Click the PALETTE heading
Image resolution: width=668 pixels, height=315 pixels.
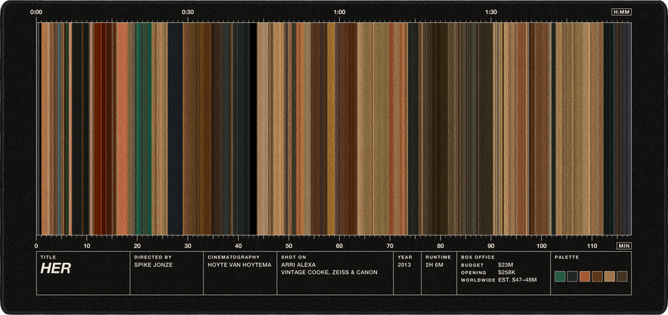[566, 258]
